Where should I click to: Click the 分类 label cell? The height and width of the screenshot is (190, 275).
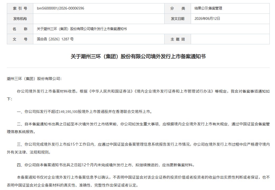tap(178, 8)
